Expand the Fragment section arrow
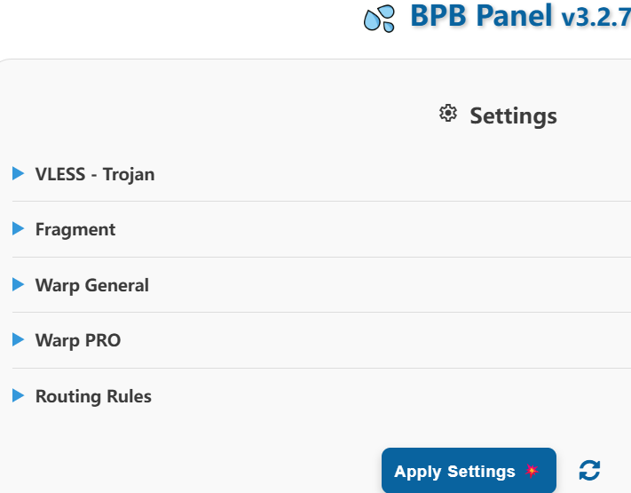The width and height of the screenshot is (631, 493). coord(18,229)
